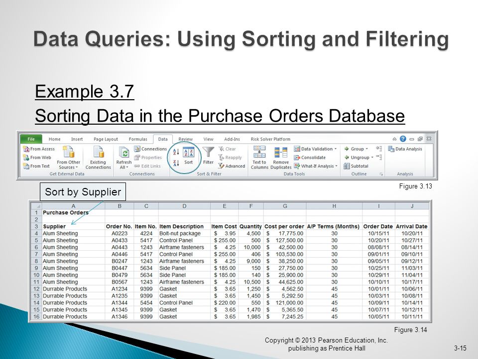Click order number A1344 cell
478x359 pixels.
coord(119,303)
